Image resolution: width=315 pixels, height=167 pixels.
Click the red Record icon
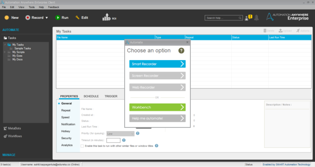pyautogui.click(x=28, y=18)
